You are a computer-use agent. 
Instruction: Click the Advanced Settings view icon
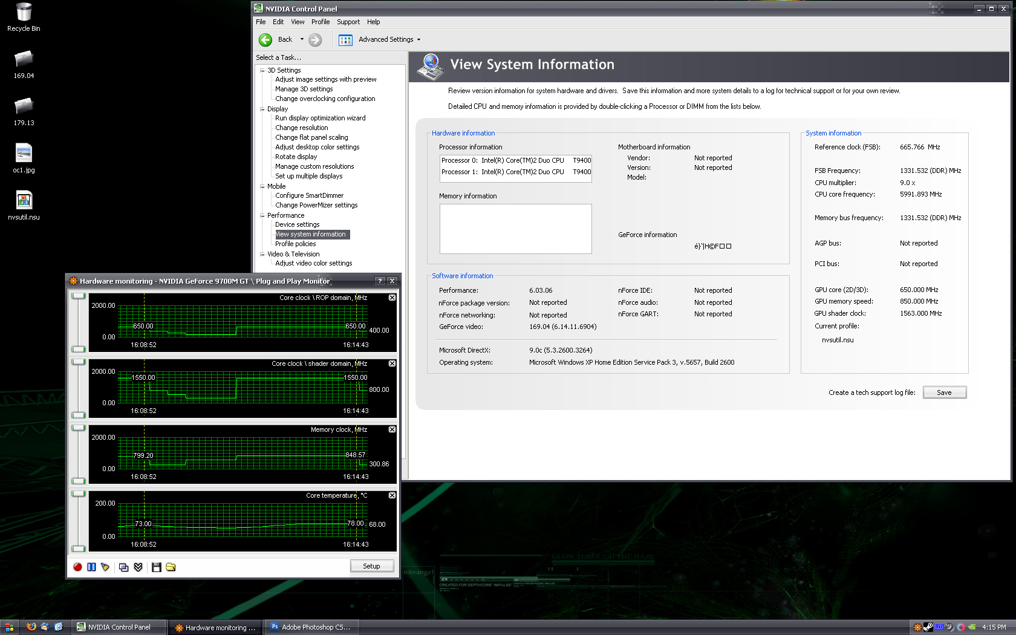(345, 40)
